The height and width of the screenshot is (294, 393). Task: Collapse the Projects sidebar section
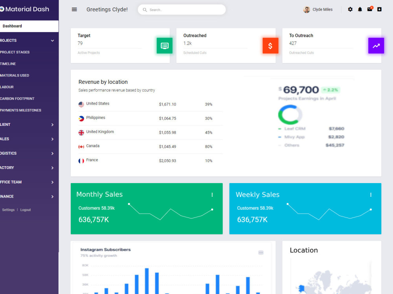point(52,40)
